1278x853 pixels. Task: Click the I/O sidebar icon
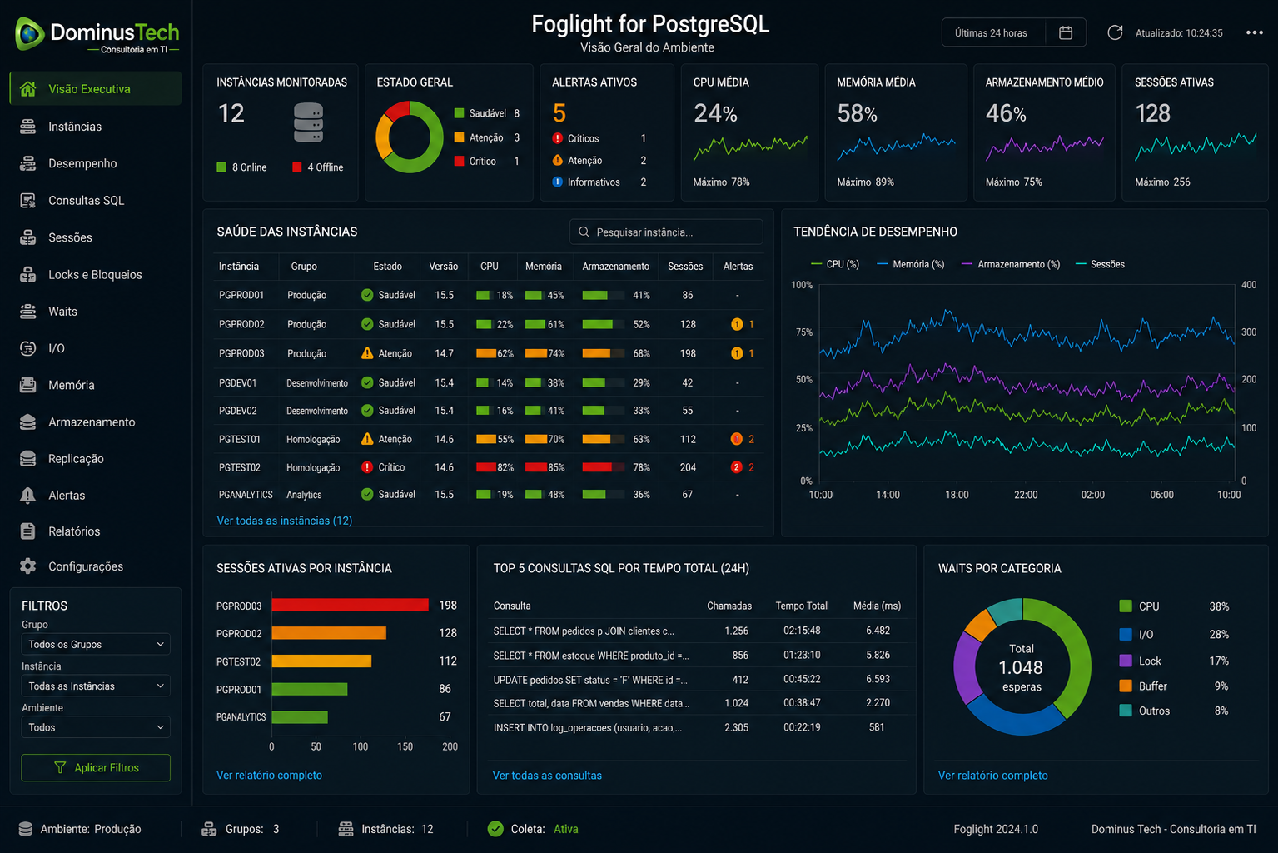[27, 348]
